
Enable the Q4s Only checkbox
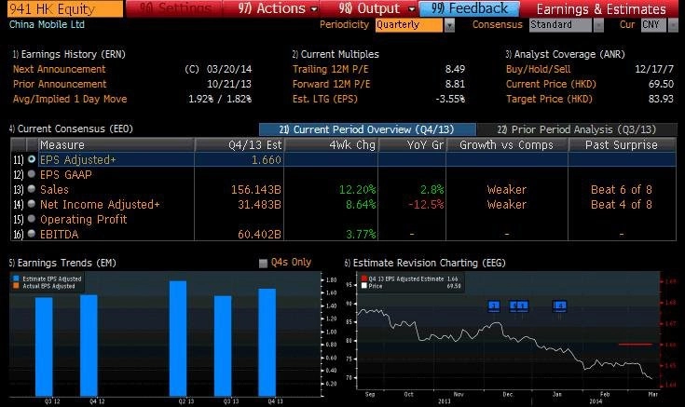(x=263, y=263)
